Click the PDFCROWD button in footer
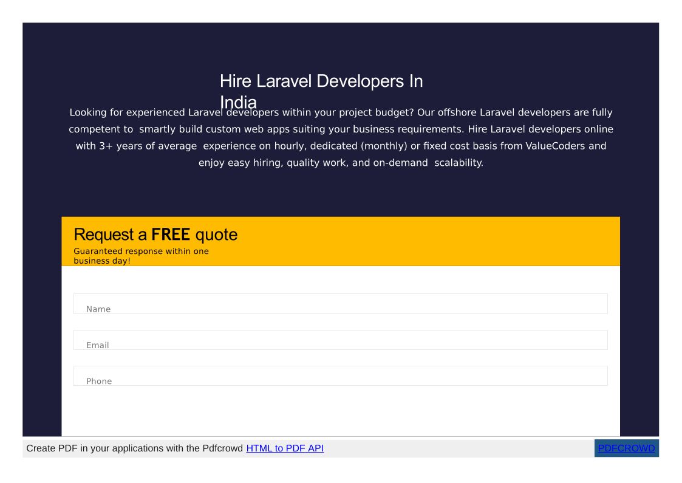 [x=626, y=448]
